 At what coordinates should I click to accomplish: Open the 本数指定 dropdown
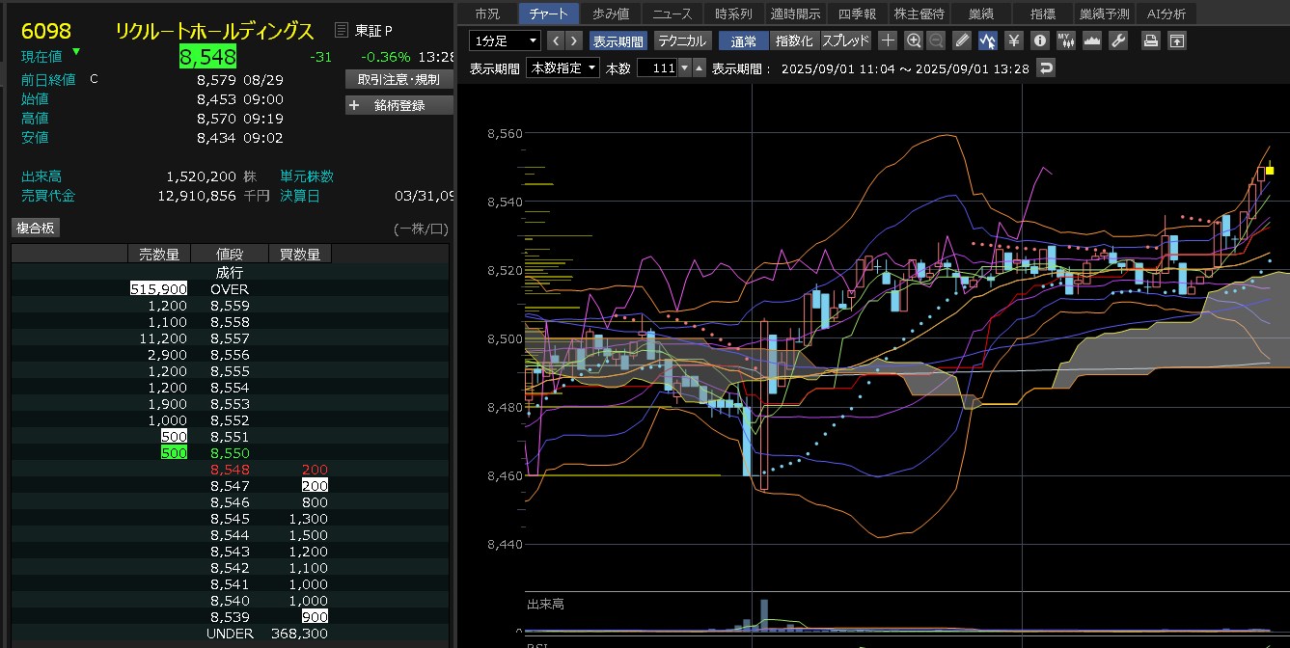coord(563,68)
